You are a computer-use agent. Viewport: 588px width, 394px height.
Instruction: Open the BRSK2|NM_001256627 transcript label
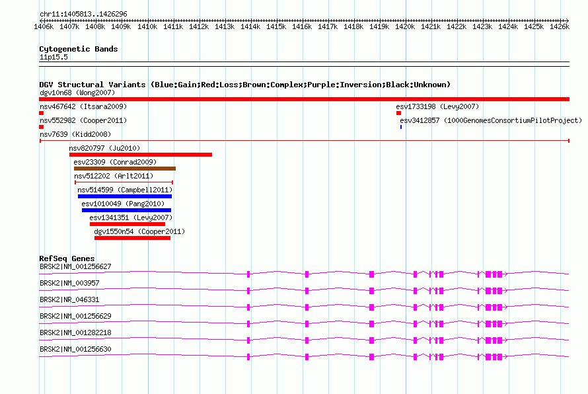(x=75, y=267)
